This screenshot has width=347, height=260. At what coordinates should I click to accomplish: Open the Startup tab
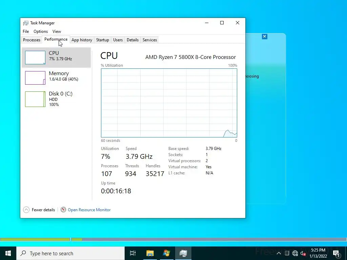(x=102, y=40)
